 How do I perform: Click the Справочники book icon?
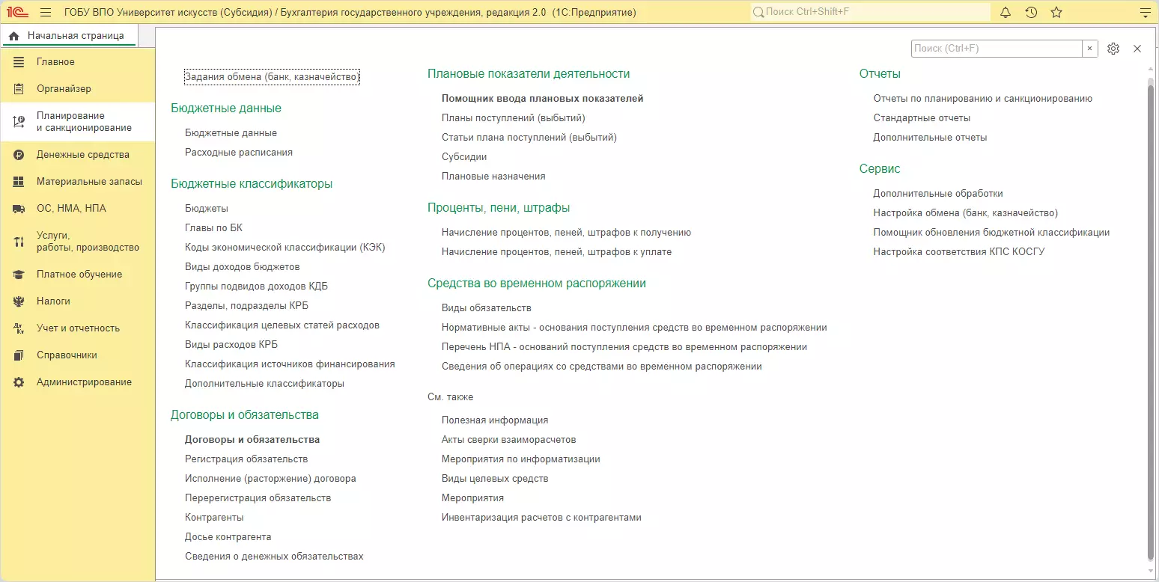(x=19, y=355)
